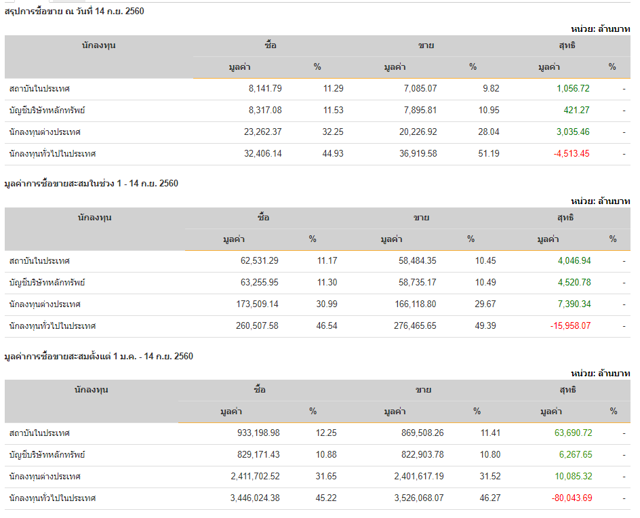Click the net value 7,390.34
Screen dimensions: 640x518
click(574, 304)
